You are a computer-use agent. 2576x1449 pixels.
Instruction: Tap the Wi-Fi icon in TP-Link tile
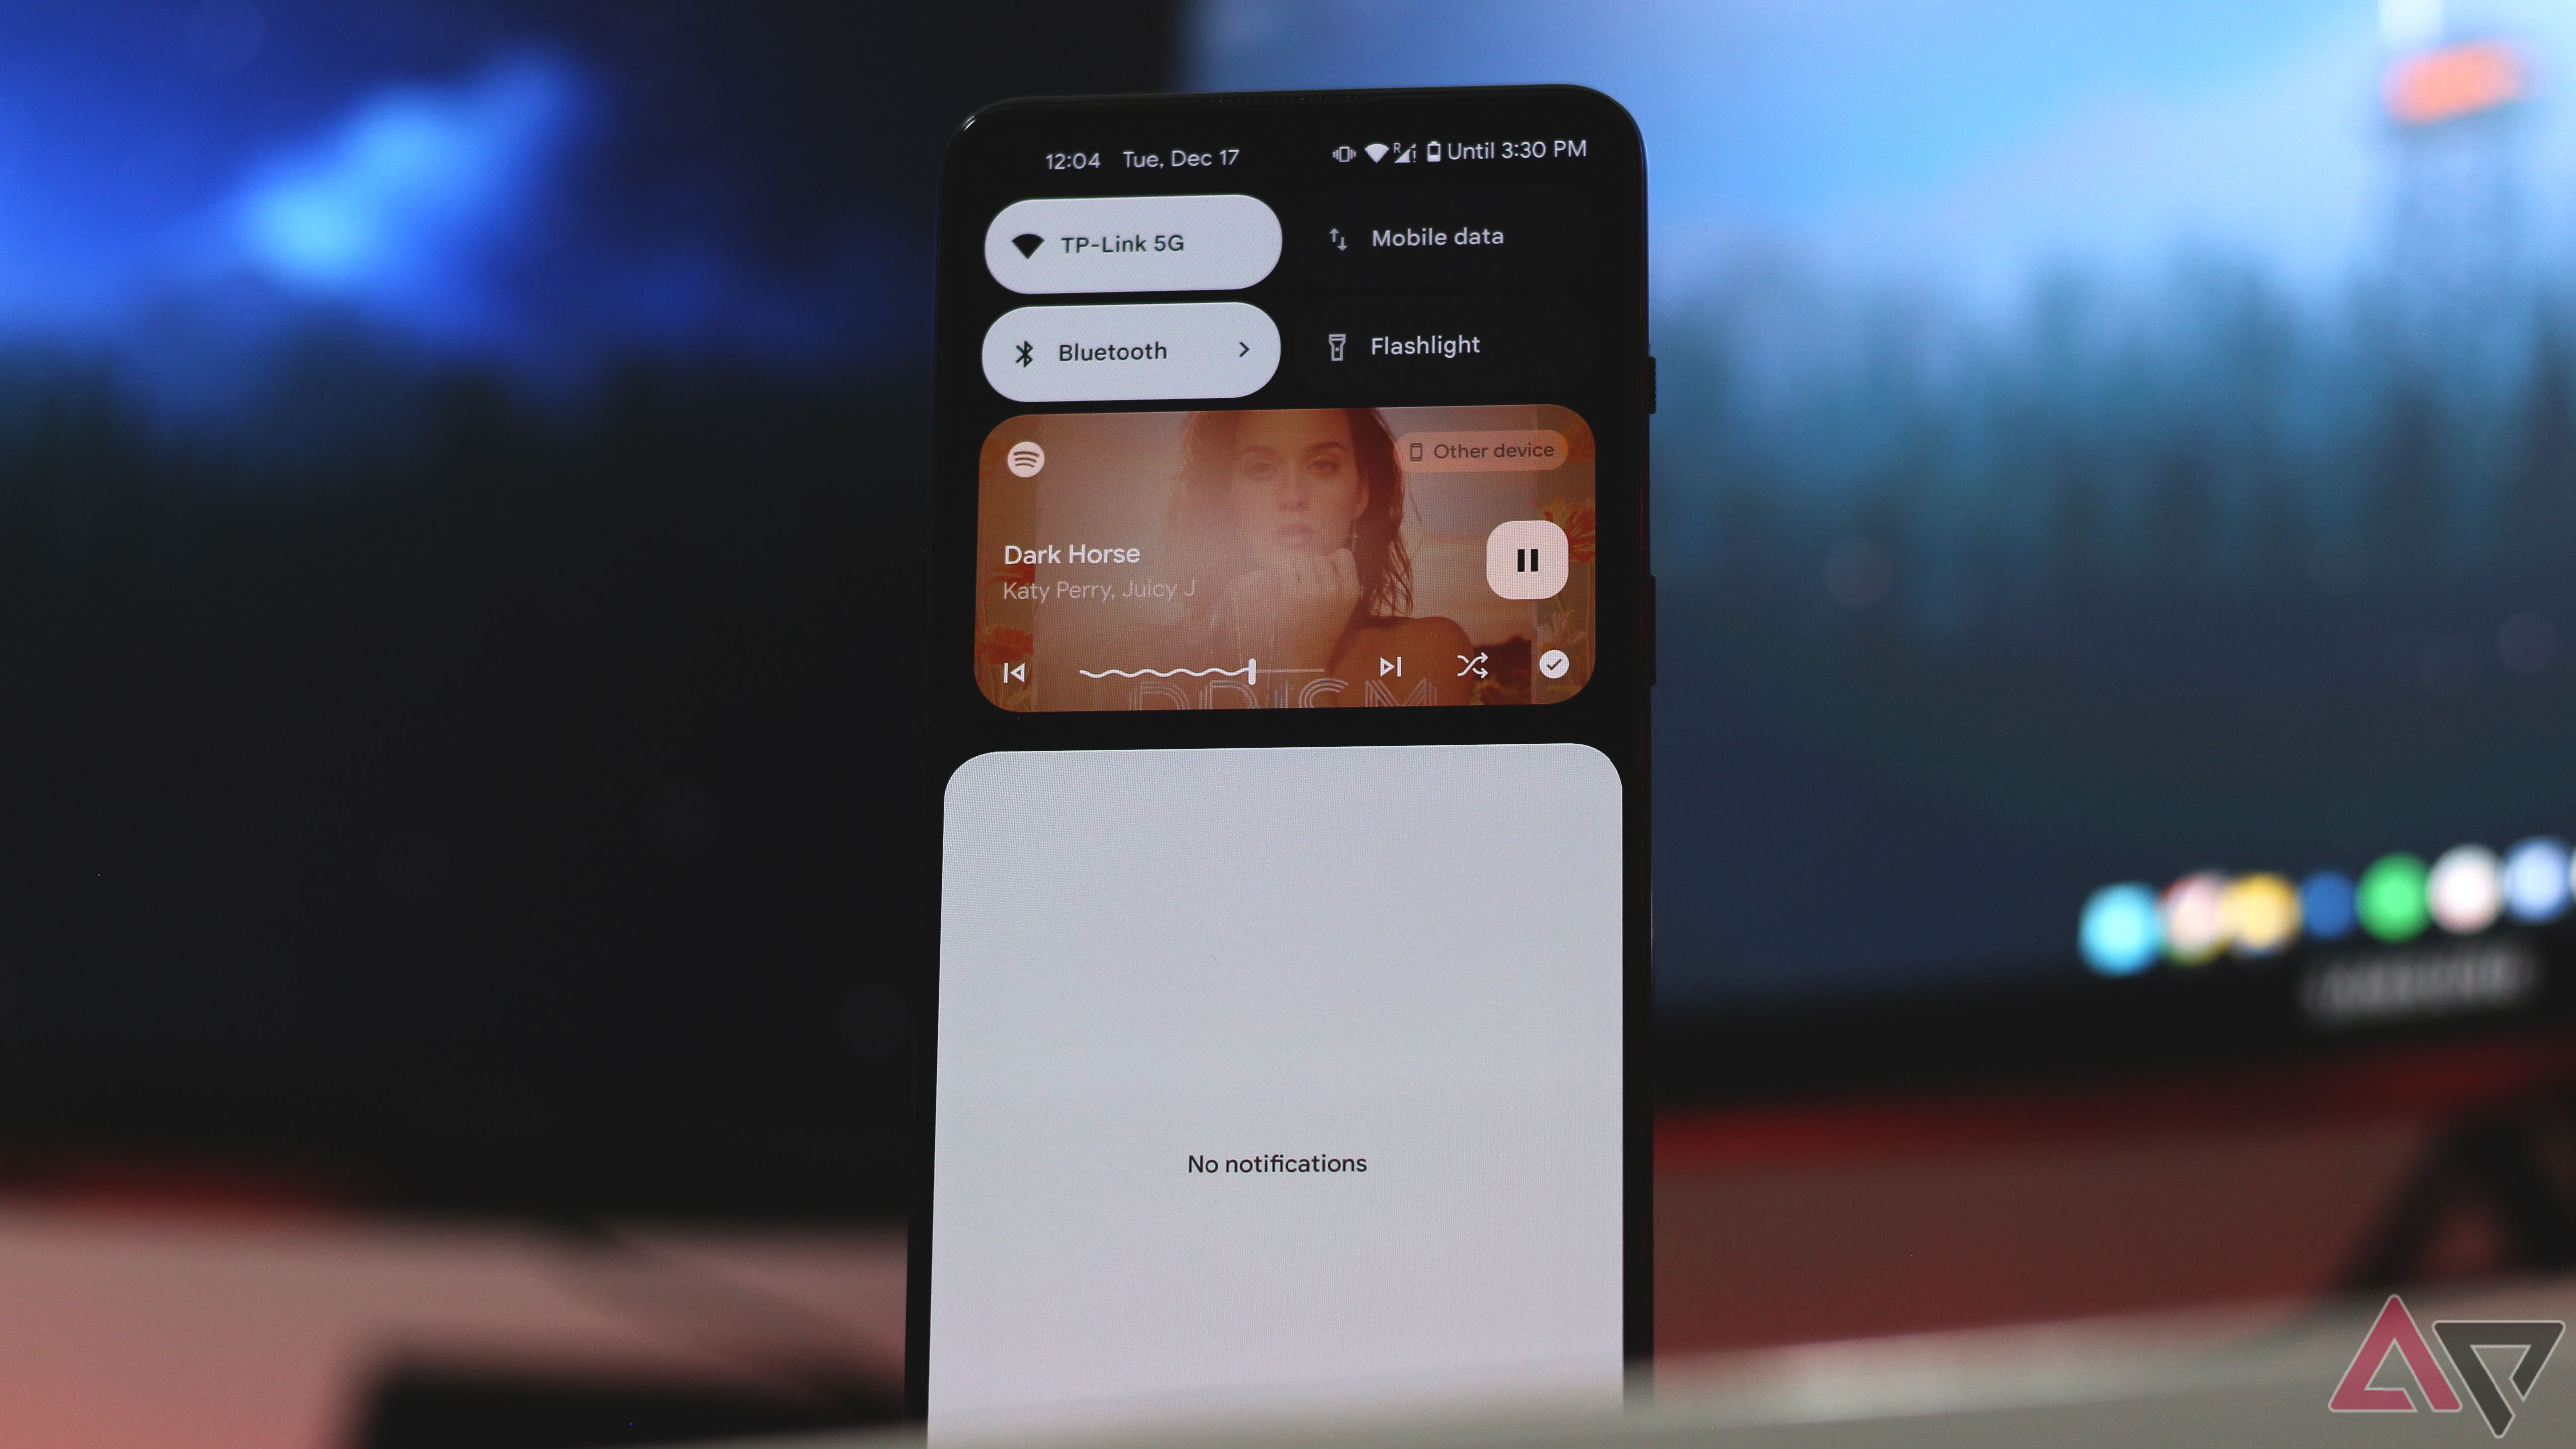[x=1026, y=242]
